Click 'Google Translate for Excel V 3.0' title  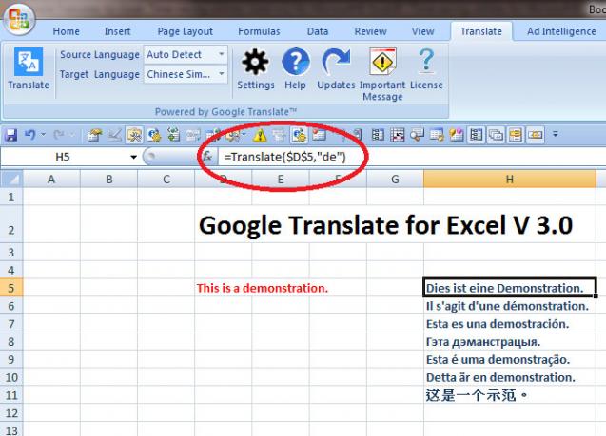[385, 225]
